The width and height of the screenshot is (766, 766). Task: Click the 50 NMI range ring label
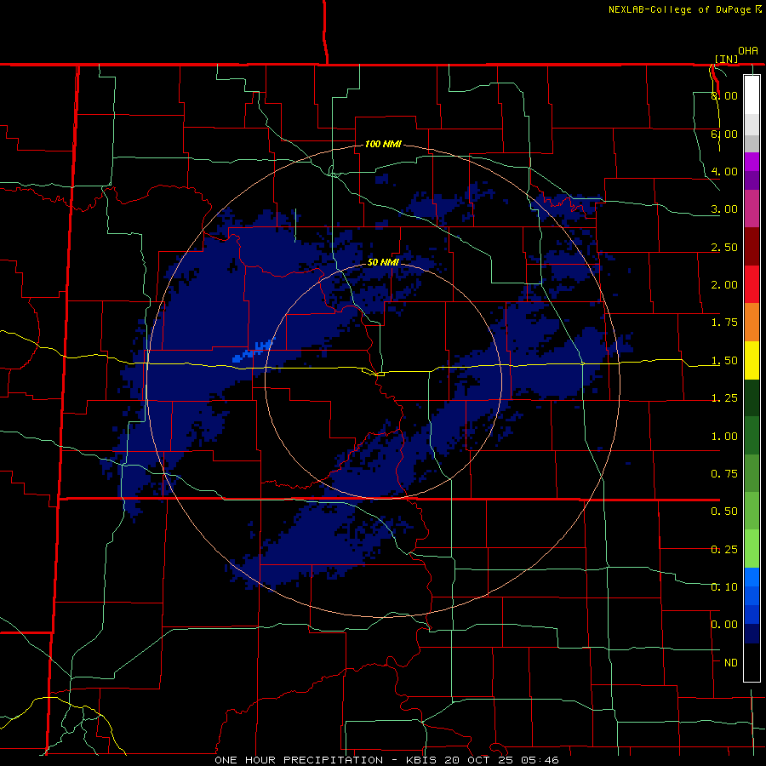click(383, 262)
